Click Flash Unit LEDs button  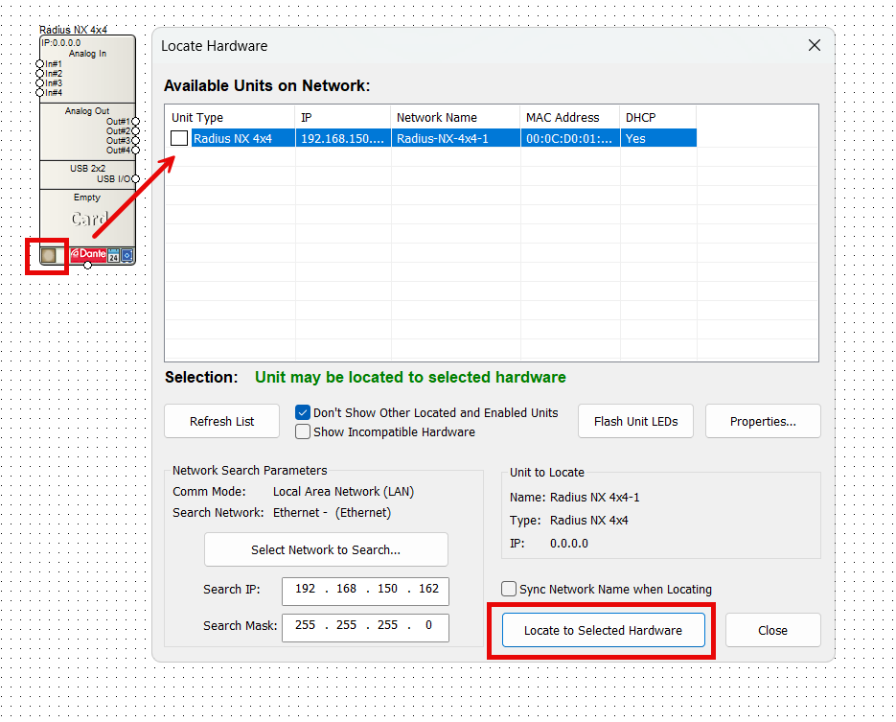[635, 421]
